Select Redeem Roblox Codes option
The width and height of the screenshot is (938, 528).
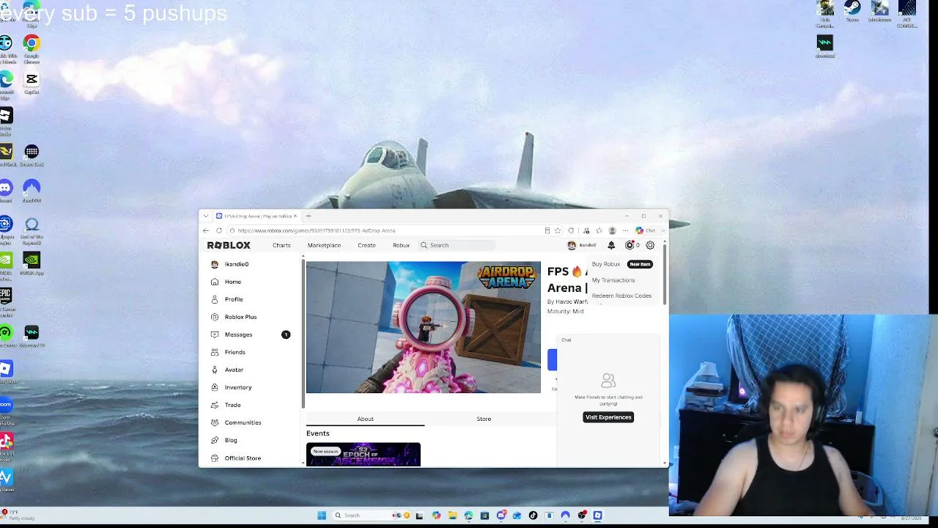(x=621, y=296)
